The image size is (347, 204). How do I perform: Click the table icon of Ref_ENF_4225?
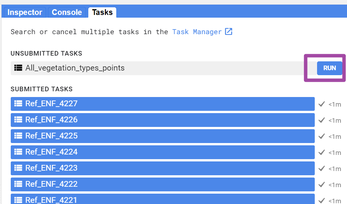[x=18, y=136]
